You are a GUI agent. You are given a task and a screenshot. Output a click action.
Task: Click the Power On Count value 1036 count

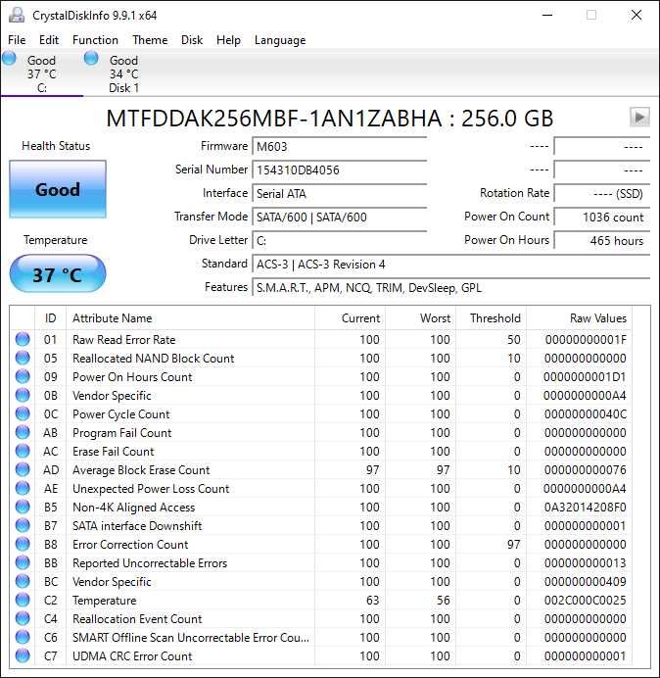coord(601,217)
